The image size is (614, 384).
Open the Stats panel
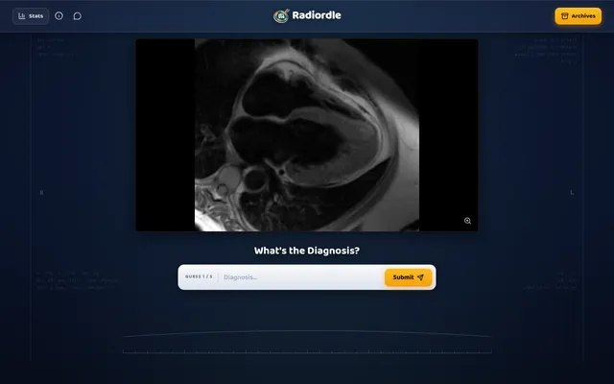pyautogui.click(x=31, y=16)
